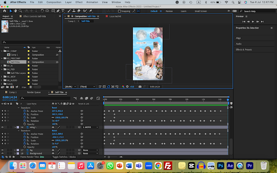Create a new folder in Project panel
The image size is (277, 173).
(7, 87)
